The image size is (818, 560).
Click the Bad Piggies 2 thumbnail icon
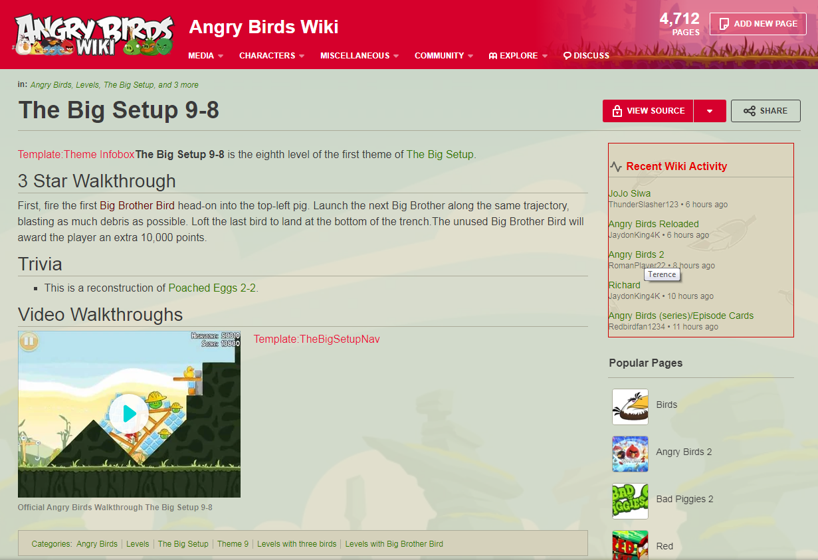(x=630, y=501)
